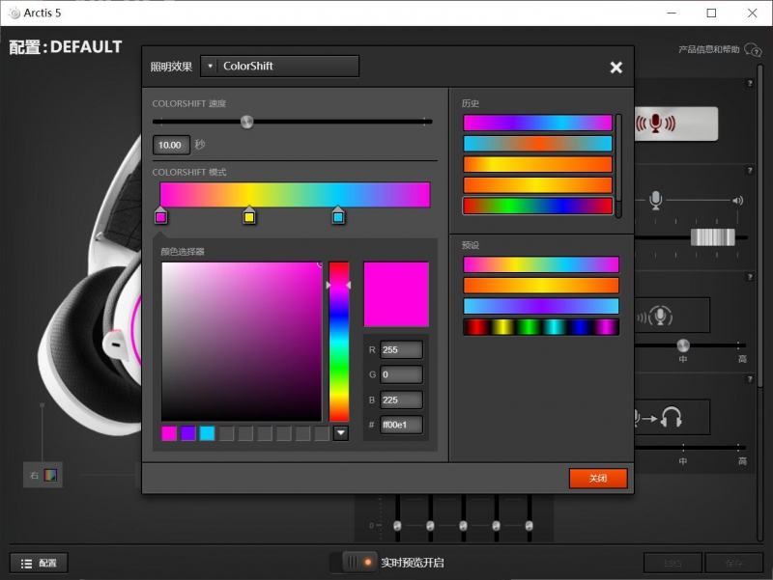Apply the orange-yellow preset in 预设
The width and height of the screenshot is (773, 580).
(x=541, y=286)
